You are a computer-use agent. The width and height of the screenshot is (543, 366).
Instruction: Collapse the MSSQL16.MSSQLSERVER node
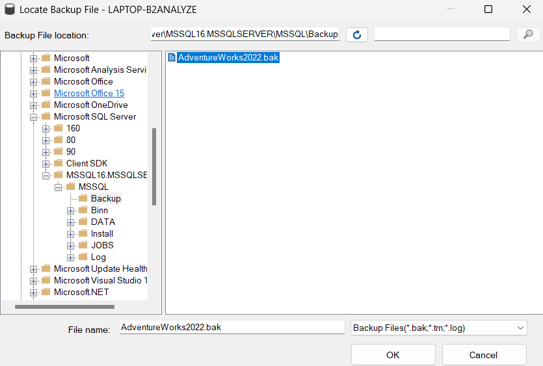[x=46, y=176]
